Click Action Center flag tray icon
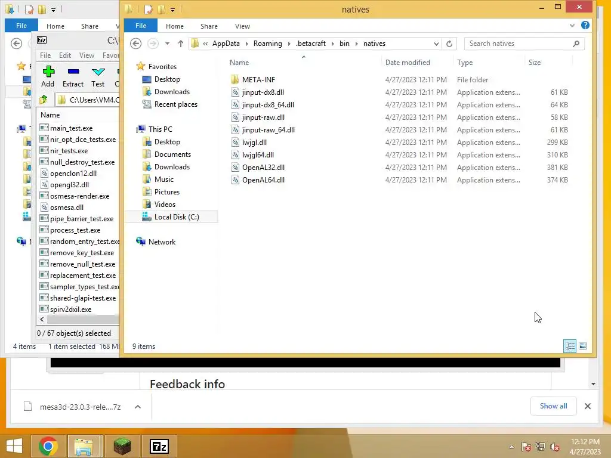This screenshot has width=611, height=458. tap(526, 447)
